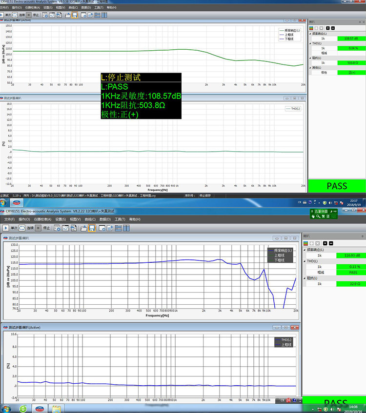Collapse 其他(L) group in upper results panel
The width and height of the screenshot is (366, 413).
[x=310, y=68]
